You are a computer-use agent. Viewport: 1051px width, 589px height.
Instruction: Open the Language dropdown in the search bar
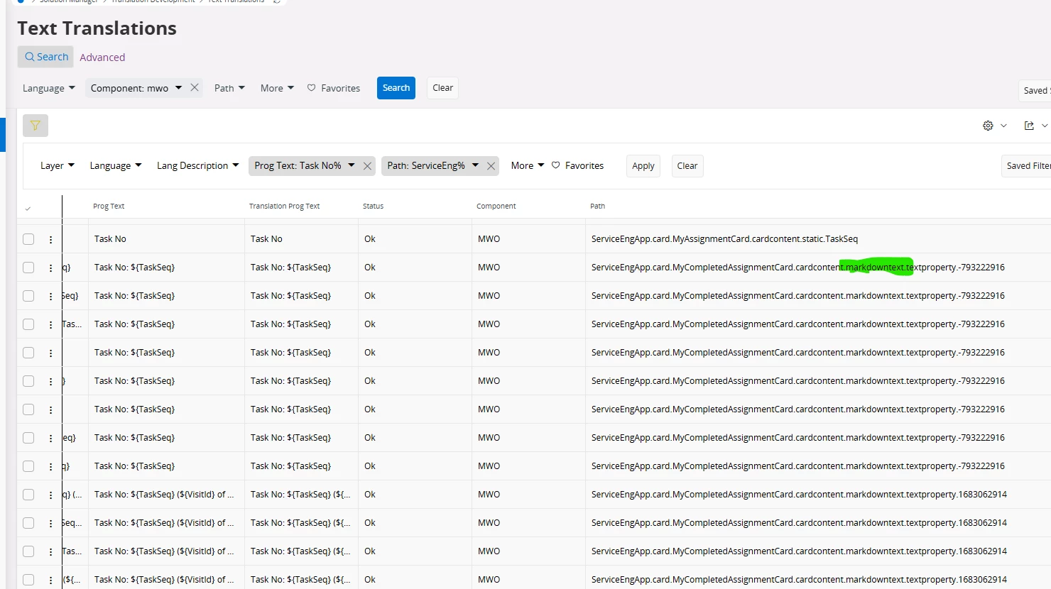49,88
